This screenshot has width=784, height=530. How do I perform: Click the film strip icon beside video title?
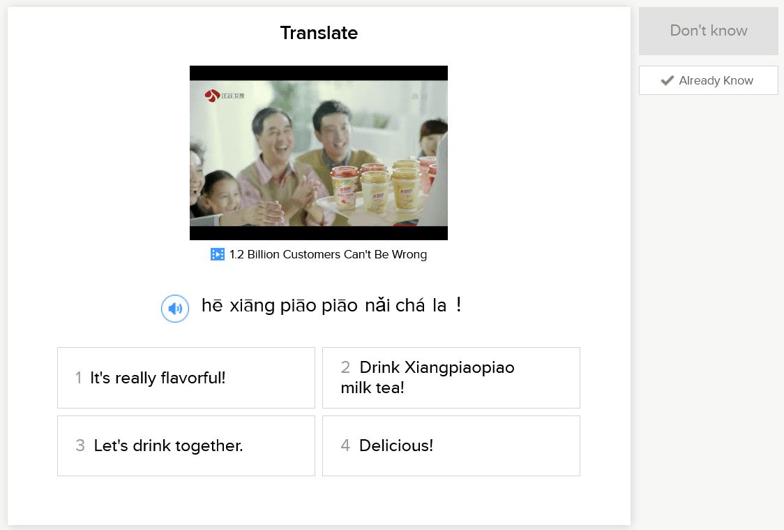coord(218,254)
